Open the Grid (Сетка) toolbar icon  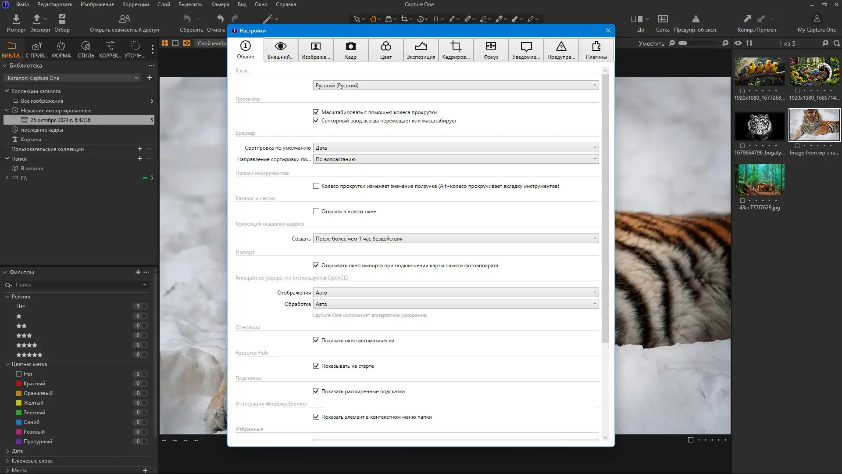[x=663, y=19]
